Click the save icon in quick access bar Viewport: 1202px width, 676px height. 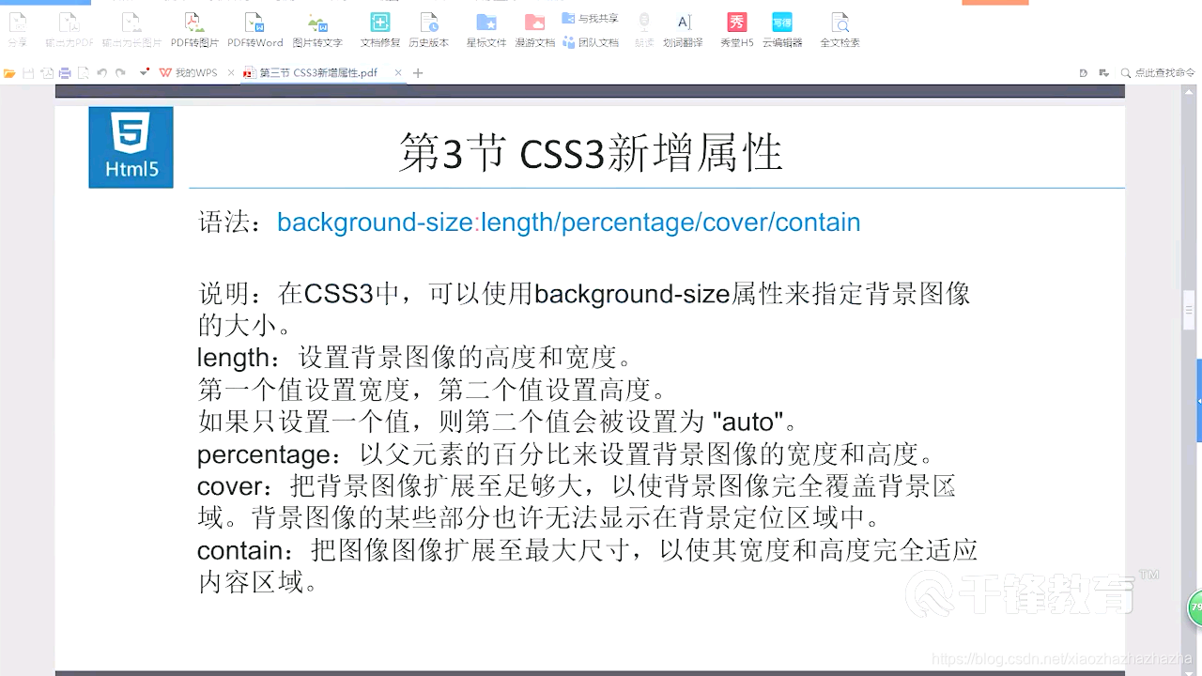[28, 72]
